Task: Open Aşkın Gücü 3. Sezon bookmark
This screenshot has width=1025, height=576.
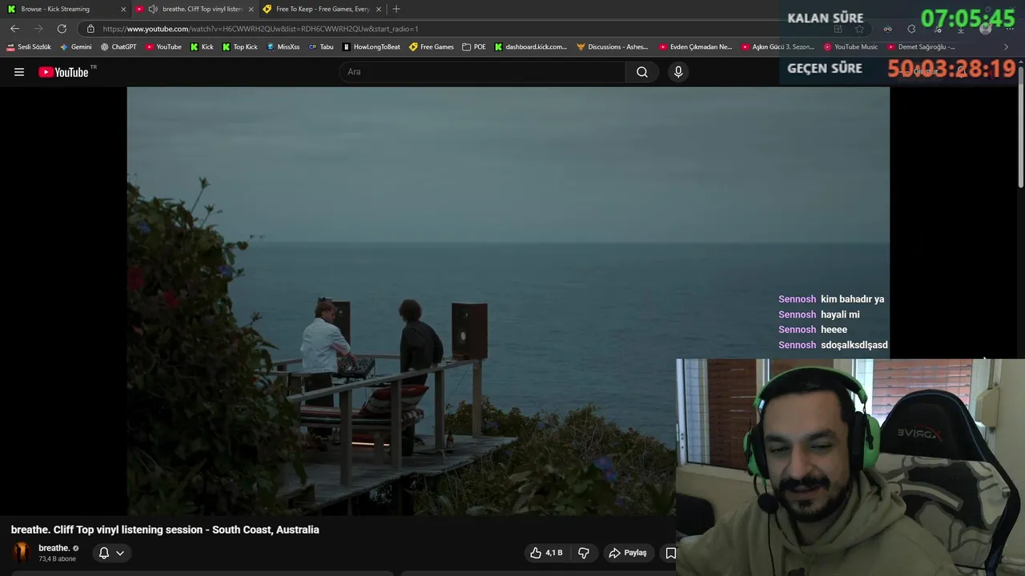Action: click(x=778, y=47)
